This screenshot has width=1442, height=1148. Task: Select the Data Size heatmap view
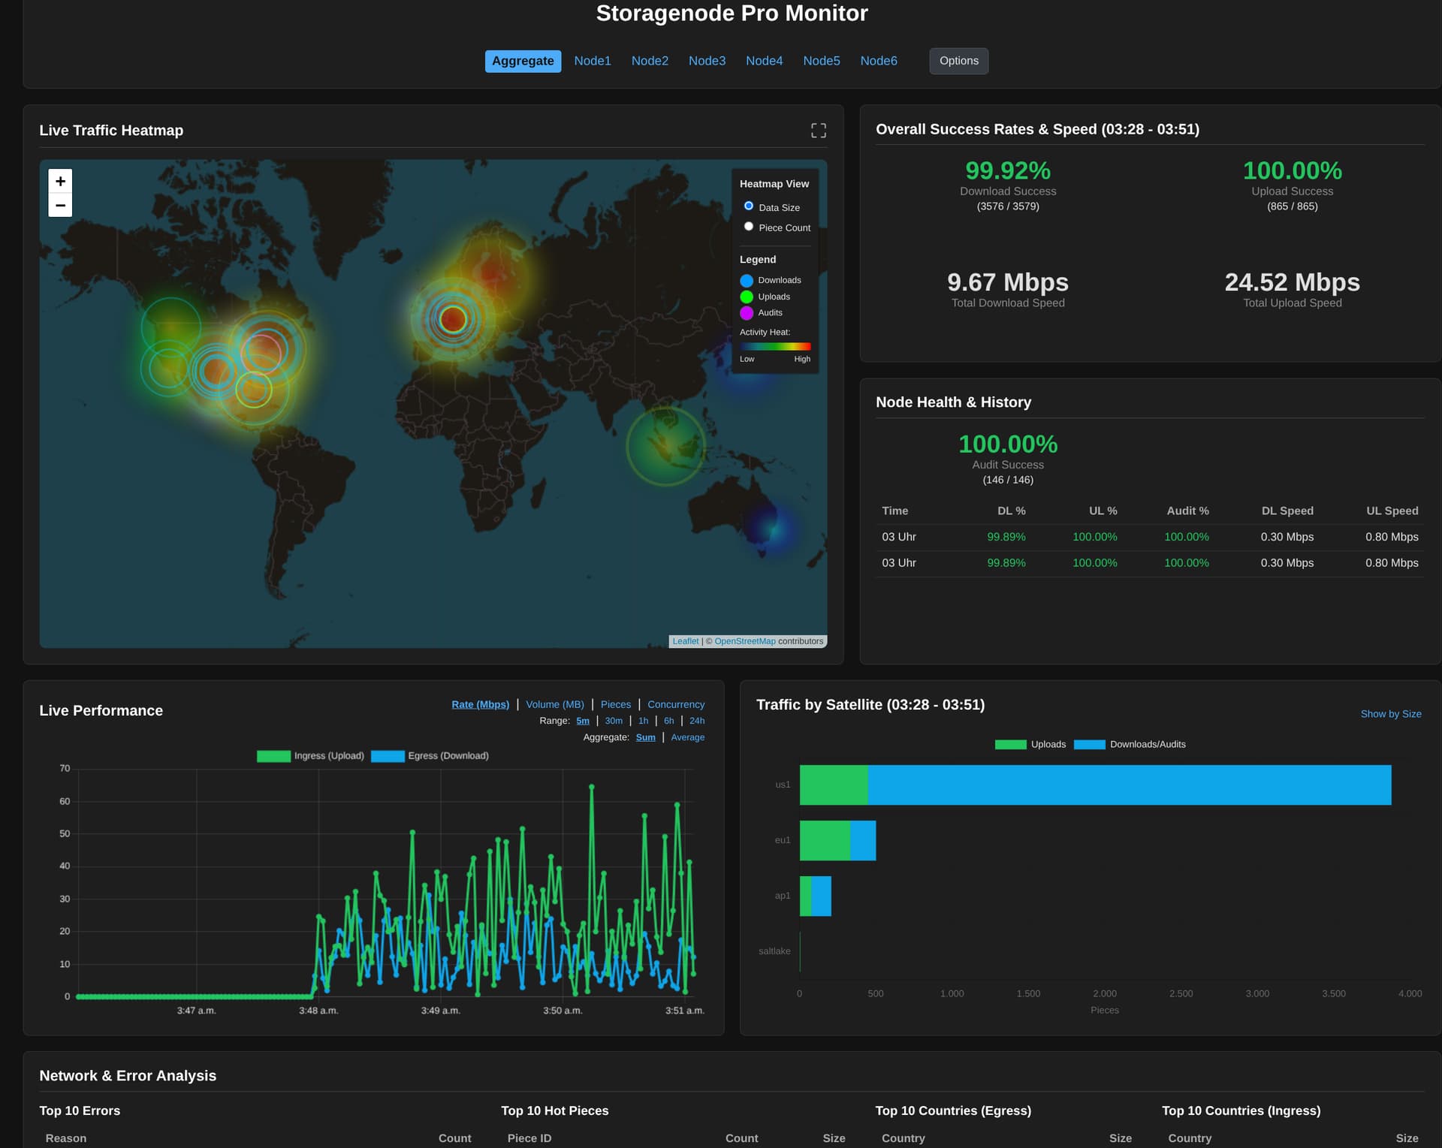748,206
